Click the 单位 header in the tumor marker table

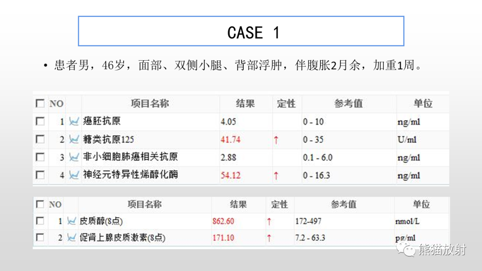(x=423, y=103)
